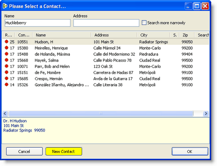The height and width of the screenshot is (166, 217).
Task: Sort by the R... column header
Action: (x=9, y=35)
